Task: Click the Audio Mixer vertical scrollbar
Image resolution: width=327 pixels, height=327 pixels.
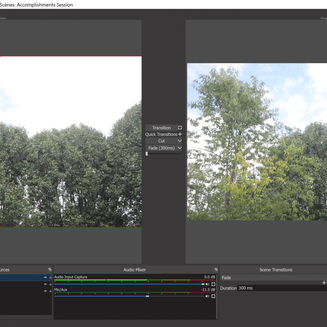Action: pyautogui.click(x=217, y=296)
